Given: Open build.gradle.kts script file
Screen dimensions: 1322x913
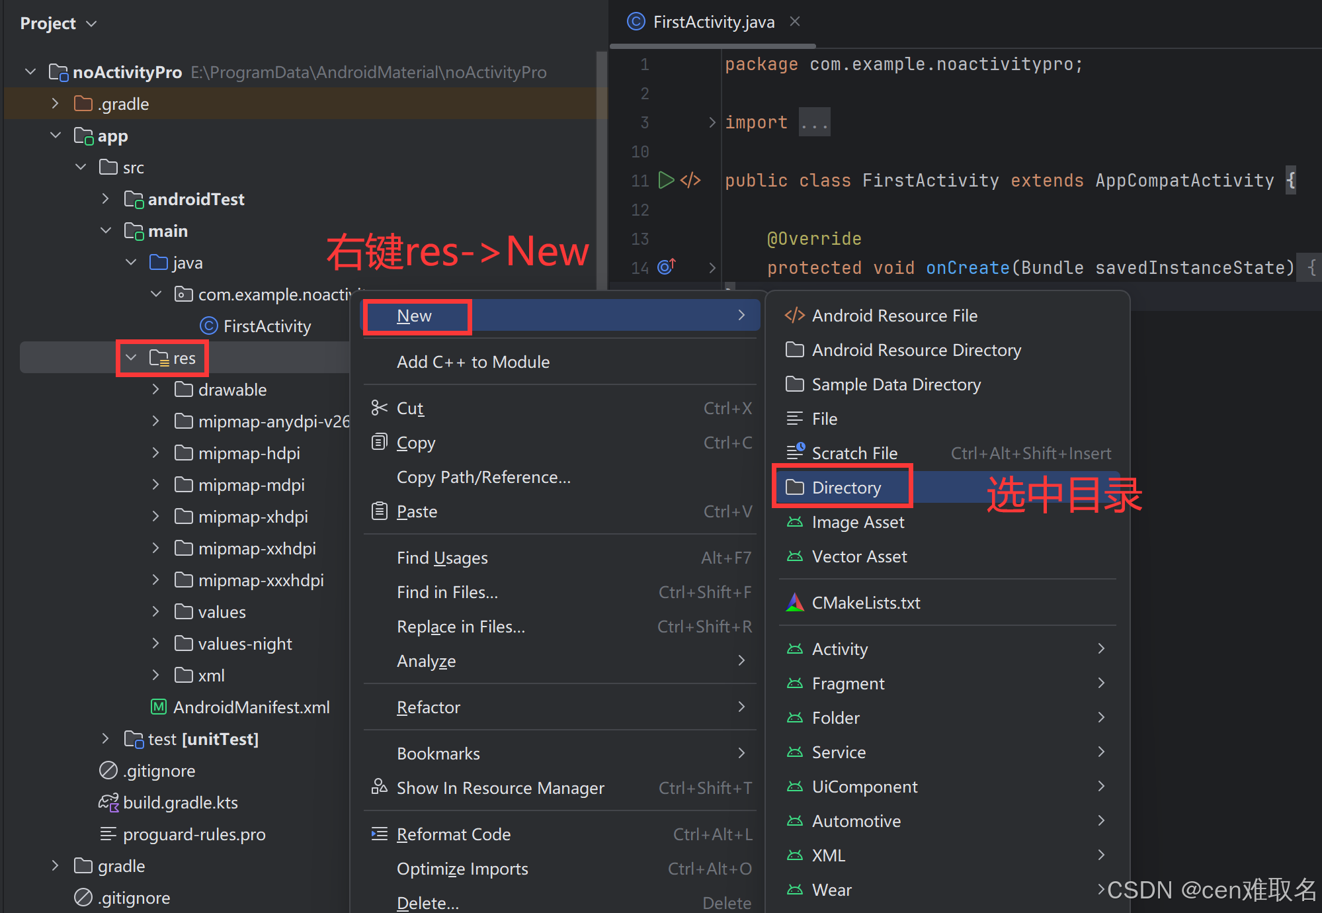Looking at the screenshot, I should click(180, 803).
